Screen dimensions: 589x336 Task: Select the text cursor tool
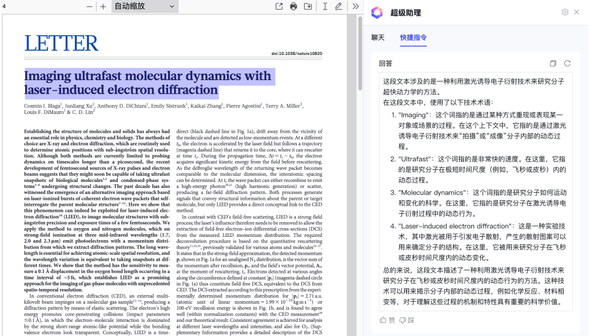(325, 7)
